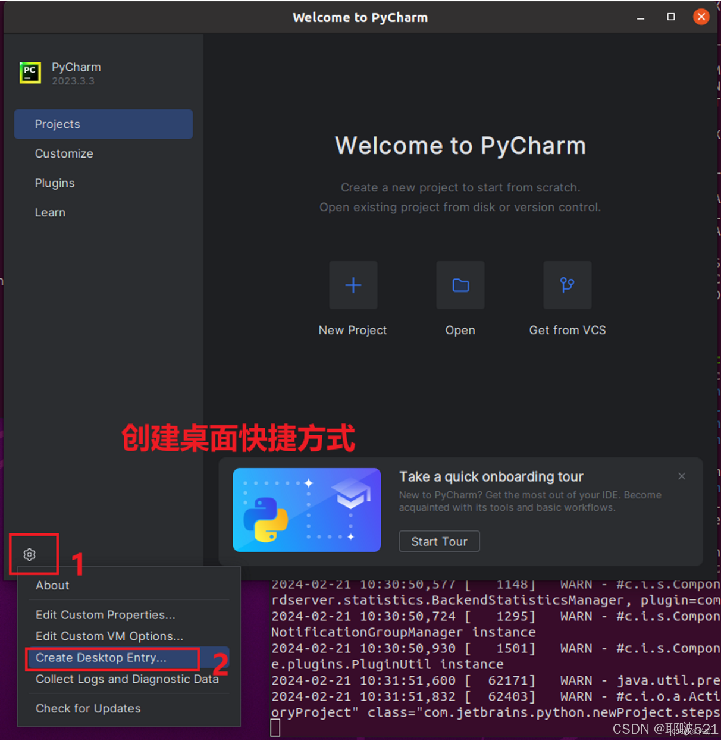
Task: Select Edit Custom VM Options
Action: point(109,636)
